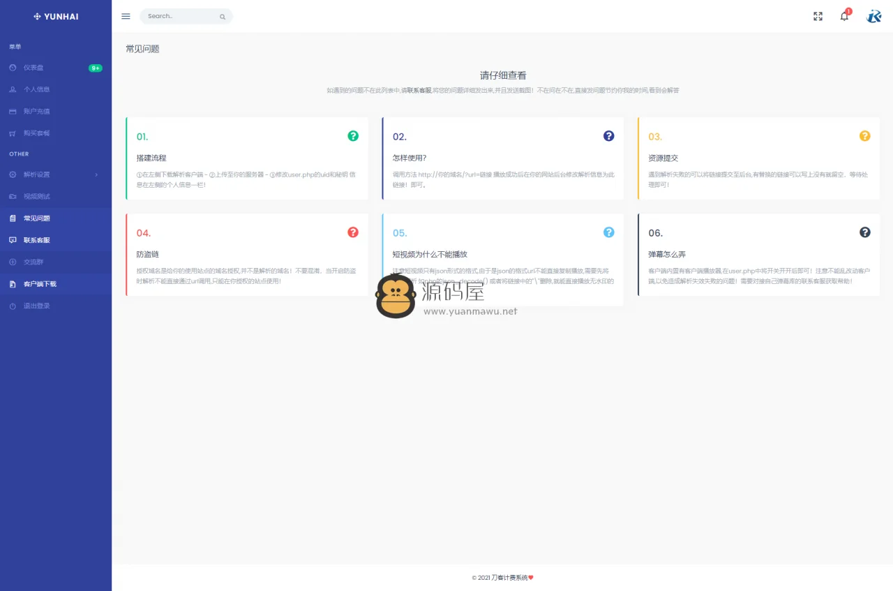
Task: Click the green question mark on card 01
Action: pos(353,136)
